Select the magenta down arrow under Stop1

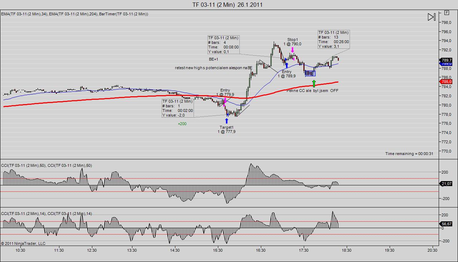(x=292, y=50)
